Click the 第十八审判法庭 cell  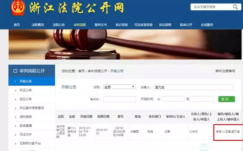(x=72, y=132)
